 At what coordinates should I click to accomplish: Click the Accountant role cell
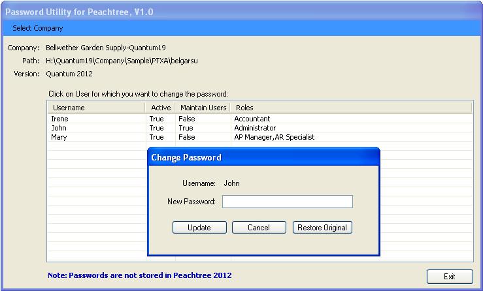252,119
